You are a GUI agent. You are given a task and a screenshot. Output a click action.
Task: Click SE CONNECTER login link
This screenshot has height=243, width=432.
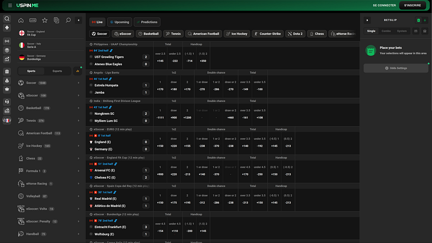[384, 5]
